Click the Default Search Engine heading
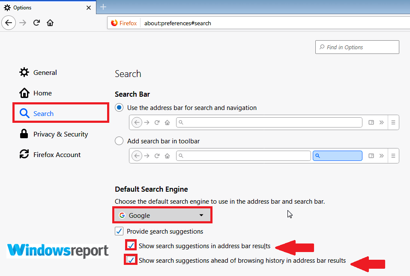This screenshot has height=276, width=410. click(x=151, y=189)
